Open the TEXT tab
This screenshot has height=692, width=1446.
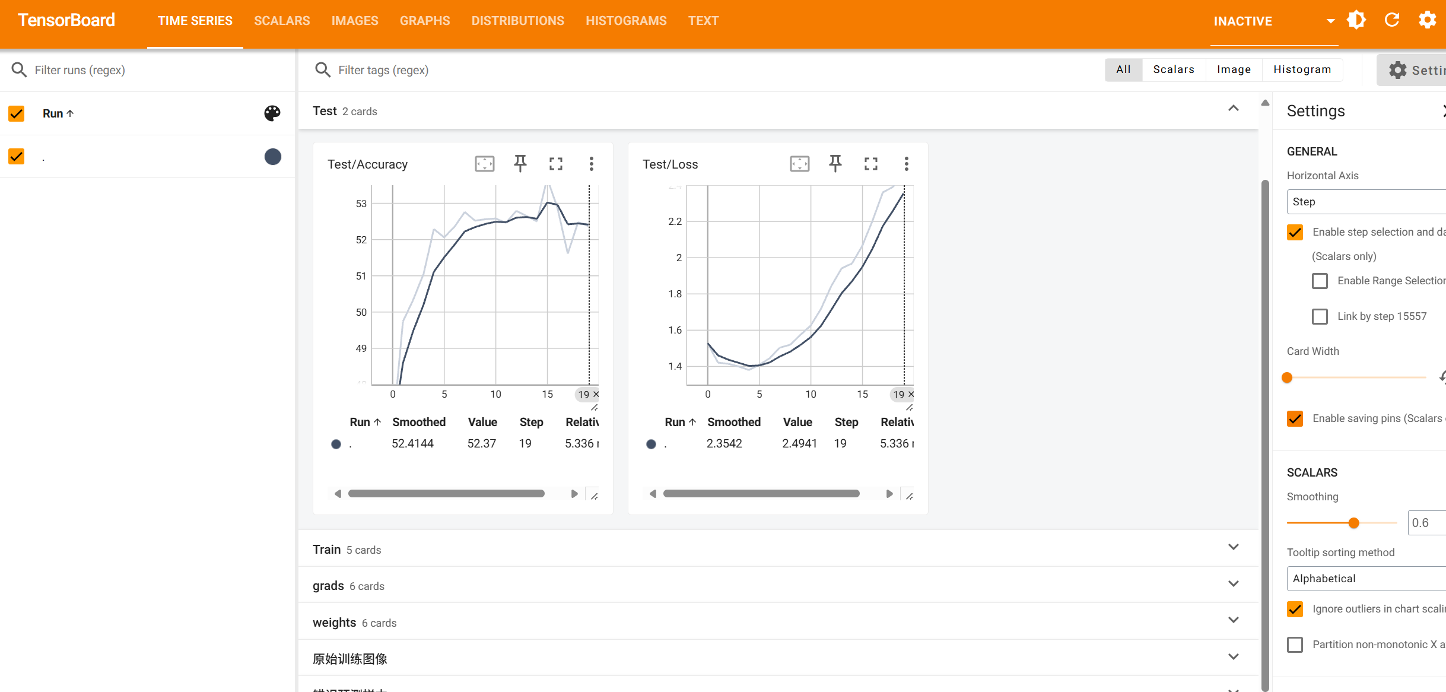point(703,21)
